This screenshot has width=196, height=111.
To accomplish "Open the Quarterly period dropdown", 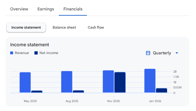I will [162, 53].
